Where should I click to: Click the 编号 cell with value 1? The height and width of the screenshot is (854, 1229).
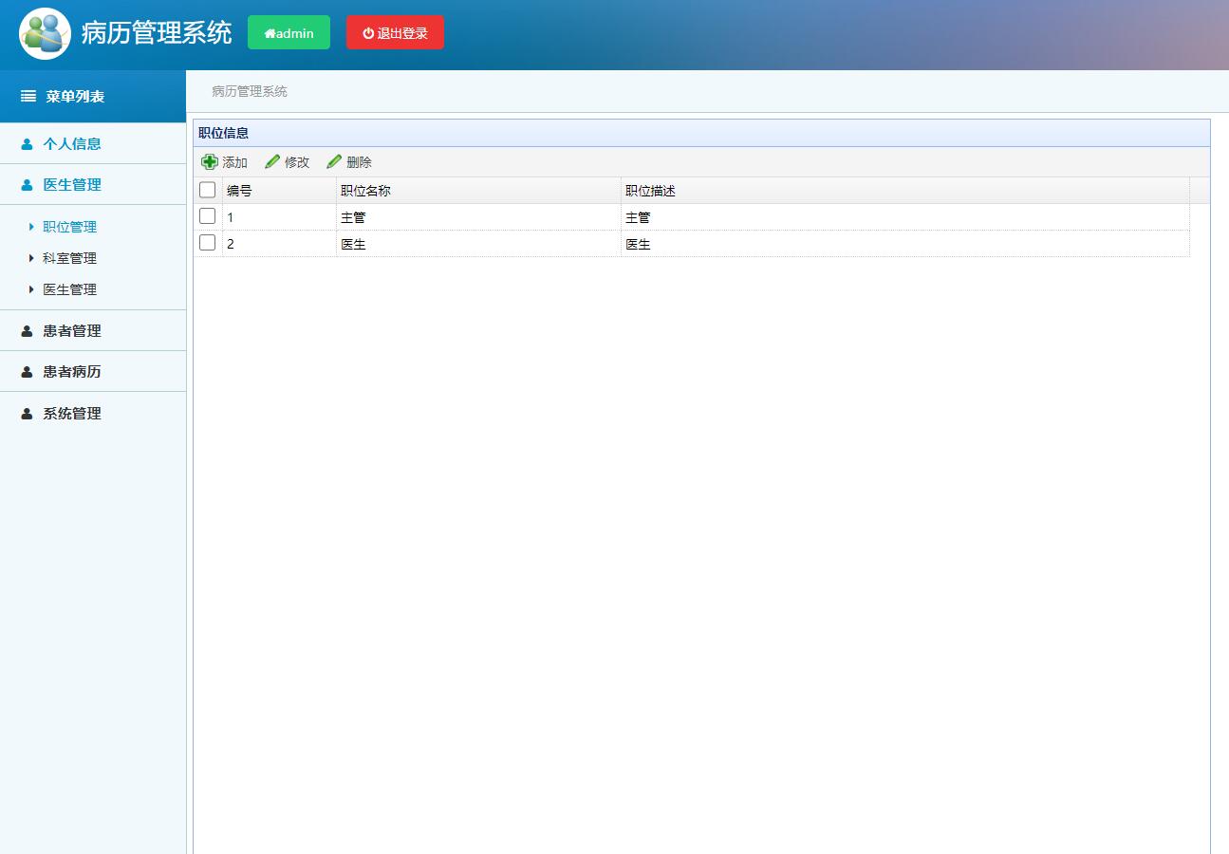(x=279, y=217)
